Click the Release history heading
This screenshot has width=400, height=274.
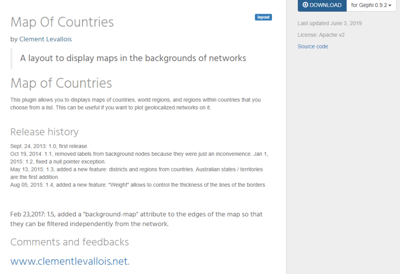(x=45, y=132)
